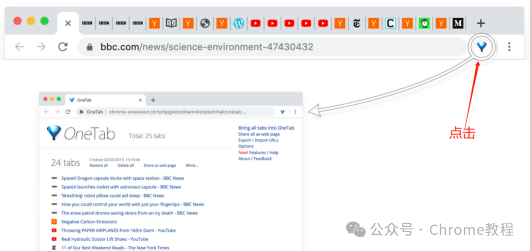Image resolution: width=531 pixels, height=251 pixels.
Task: Open three-dot menu in OneTab window
Action: point(295,112)
